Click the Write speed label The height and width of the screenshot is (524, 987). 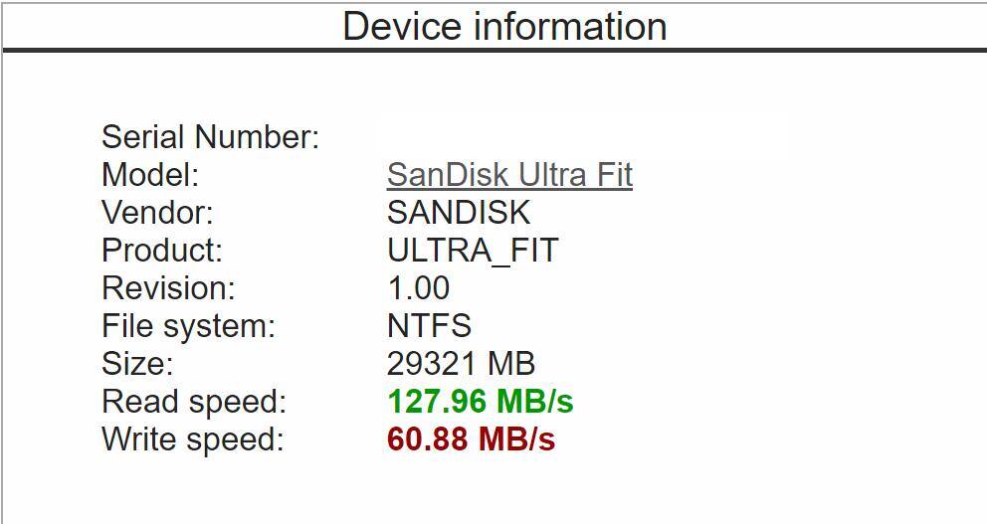[192, 439]
